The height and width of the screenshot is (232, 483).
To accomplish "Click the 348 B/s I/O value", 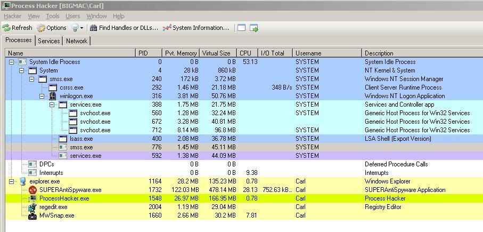I will pos(282,87).
